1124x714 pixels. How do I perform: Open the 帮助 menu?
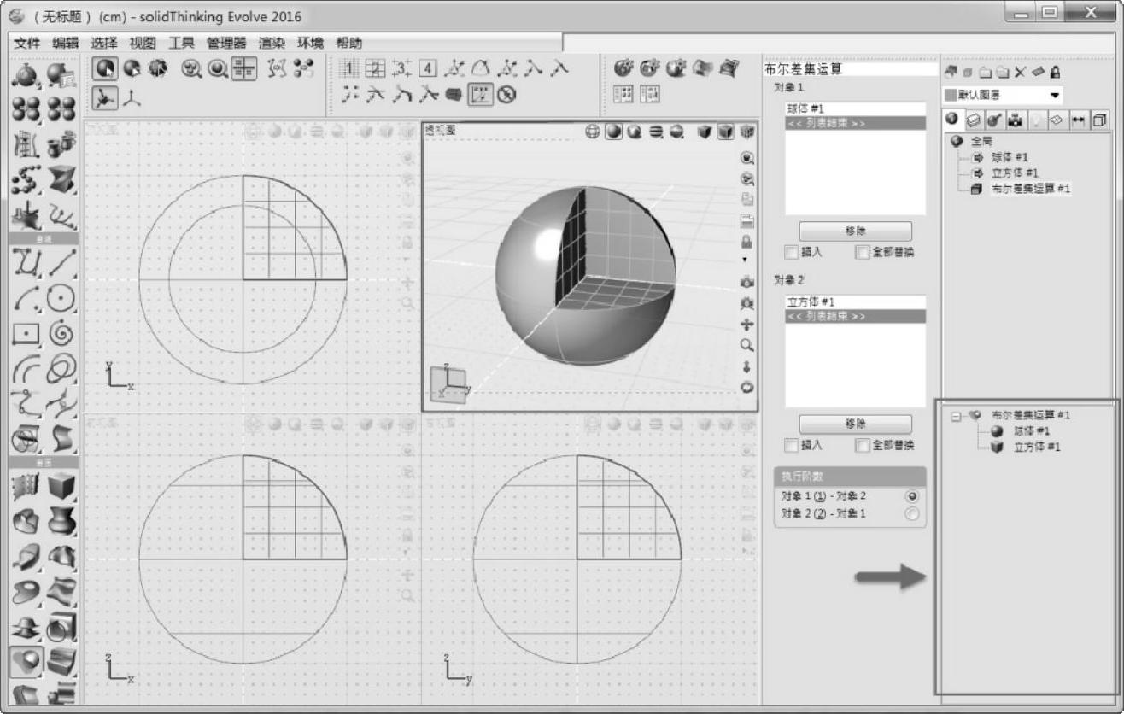point(348,43)
